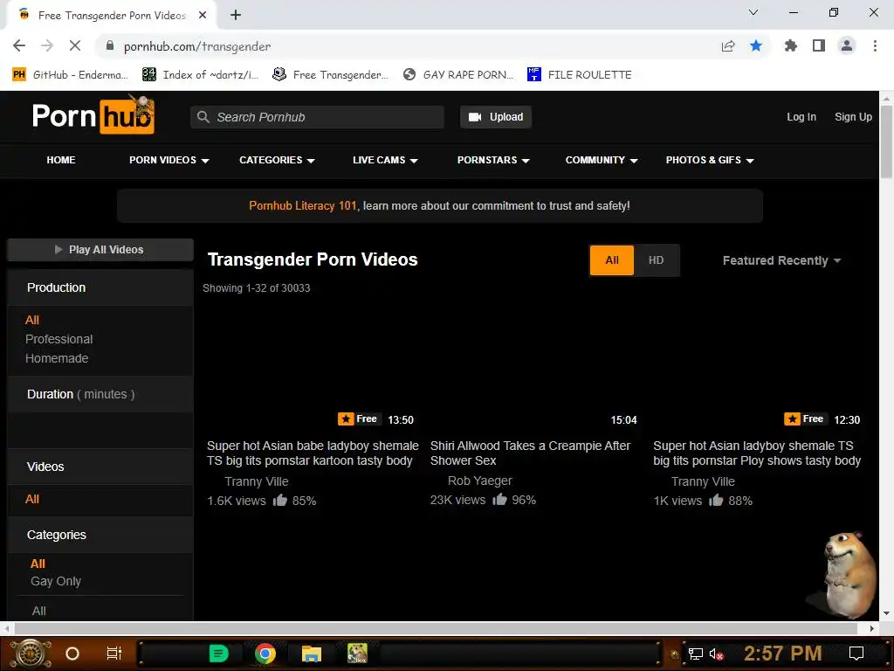Screen dimensions: 894x671
Task: Select Professional under Production filter
Action: (58, 339)
